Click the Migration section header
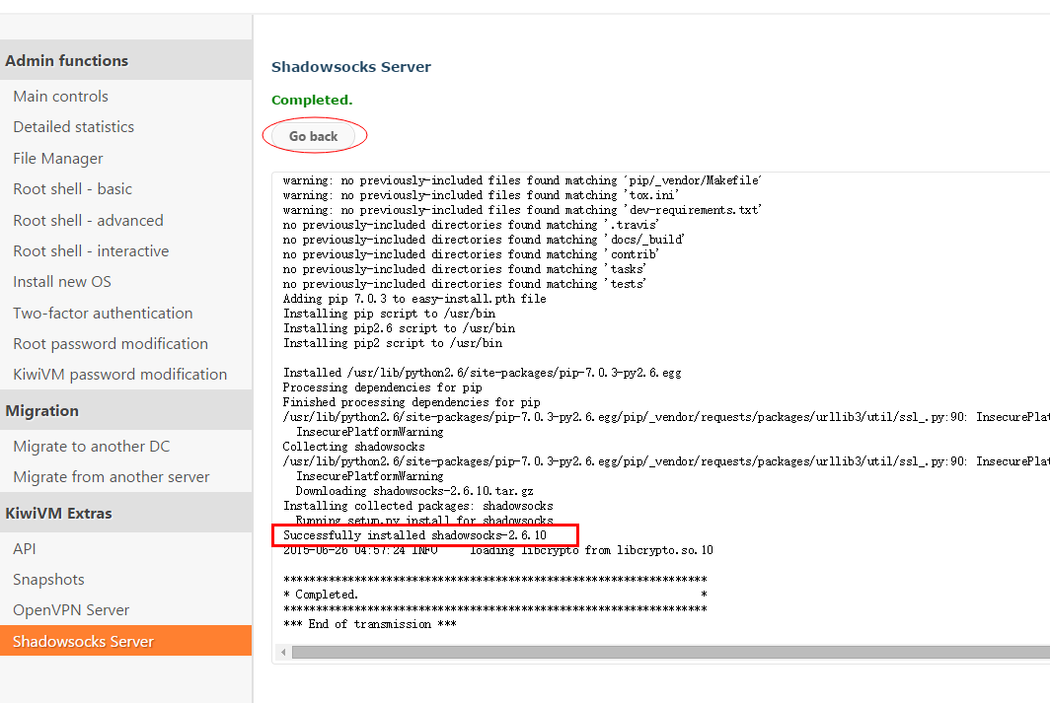This screenshot has height=703, width=1050. coord(126,410)
